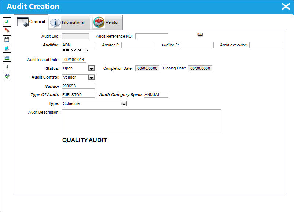Click the Vendor field with 200693

tap(78, 86)
